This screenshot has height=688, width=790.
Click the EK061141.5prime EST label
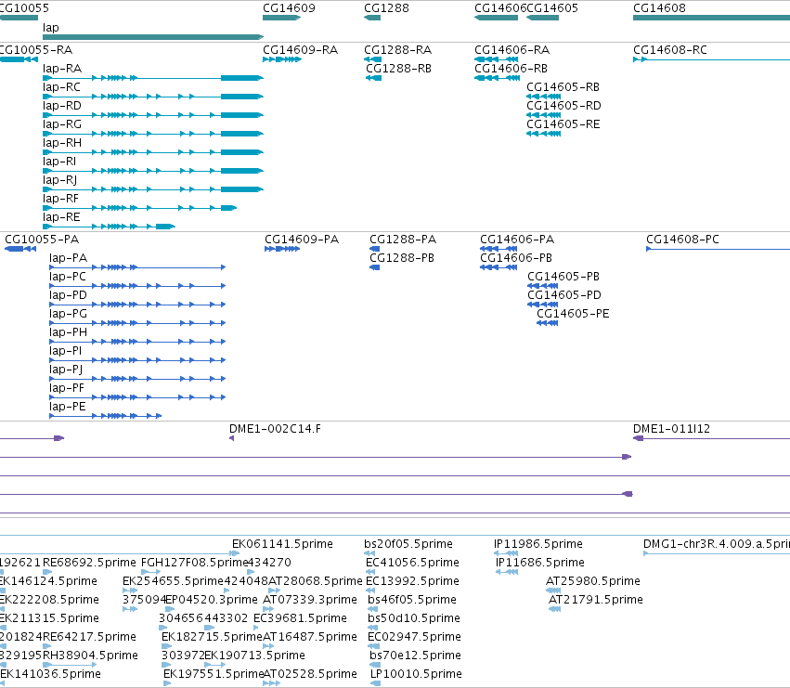[x=282, y=544]
